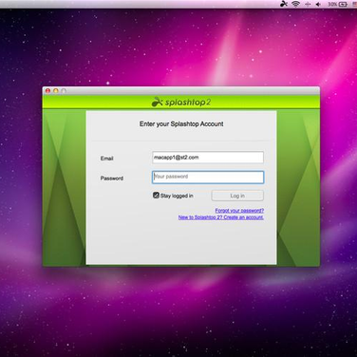Open Splashtop menu bar status icon

[284, 4]
